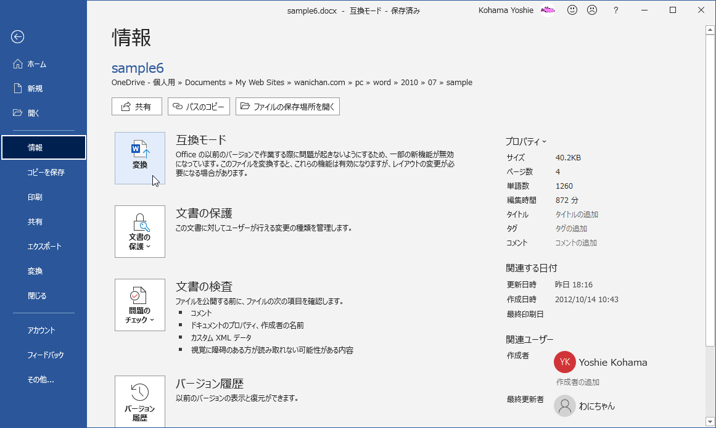716x428 pixels.
Task: Click the 共有 share button
Action: [137, 106]
